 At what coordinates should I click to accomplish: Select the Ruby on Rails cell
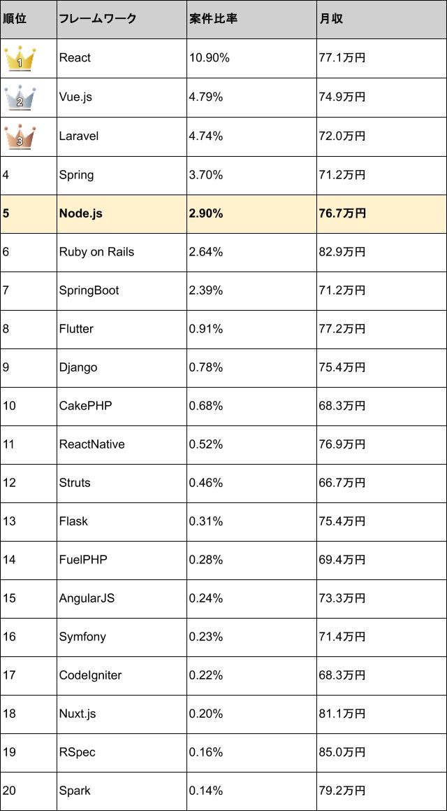point(96,252)
